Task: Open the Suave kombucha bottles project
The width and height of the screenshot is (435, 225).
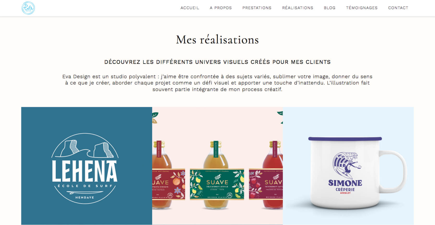Action: pyautogui.click(x=217, y=166)
